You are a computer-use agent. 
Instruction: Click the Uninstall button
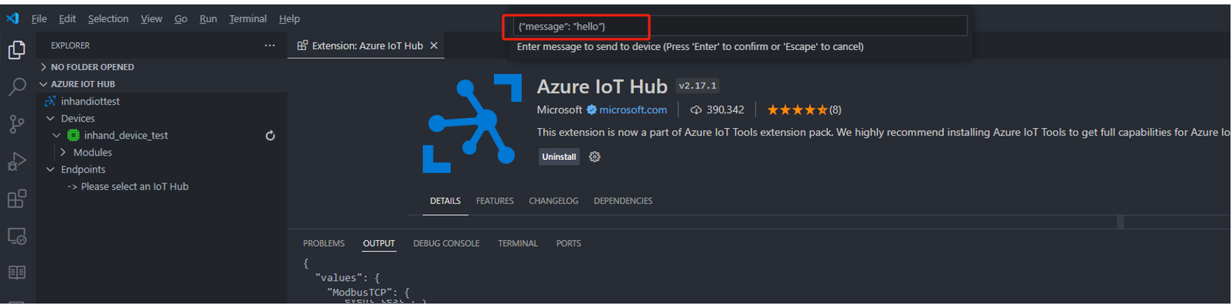click(x=559, y=157)
